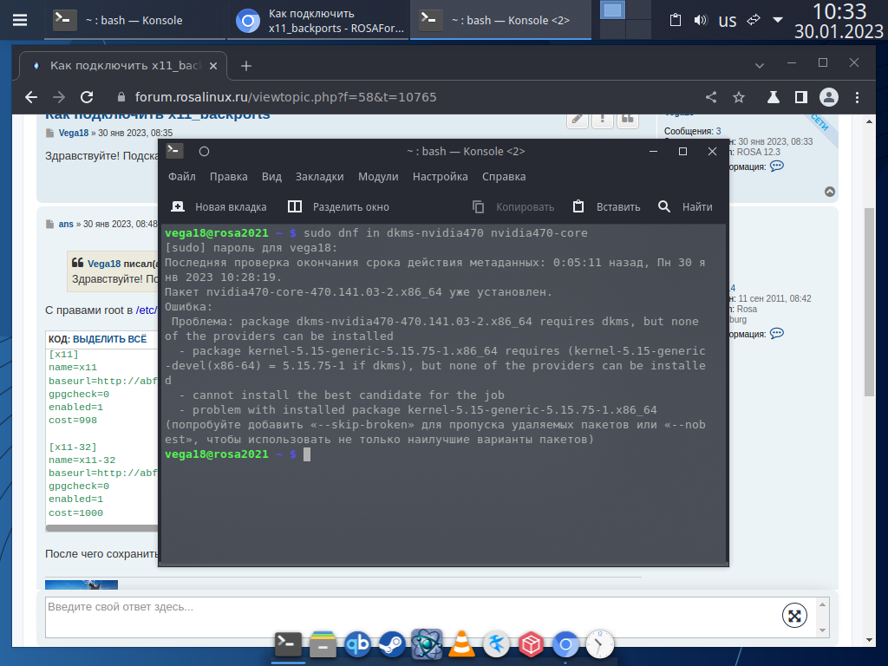Reload the forum page
The image size is (888, 666).
[x=87, y=97]
